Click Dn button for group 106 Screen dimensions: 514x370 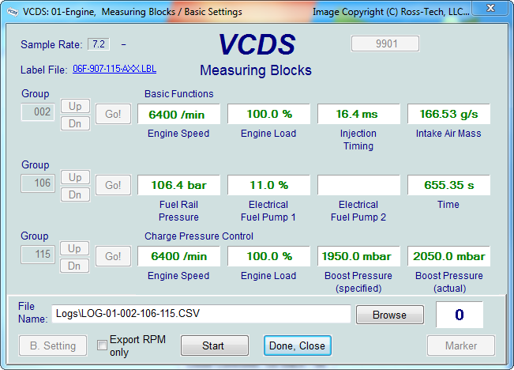click(75, 194)
